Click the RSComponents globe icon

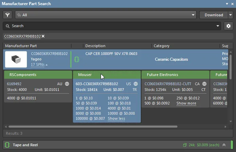coord(67,84)
